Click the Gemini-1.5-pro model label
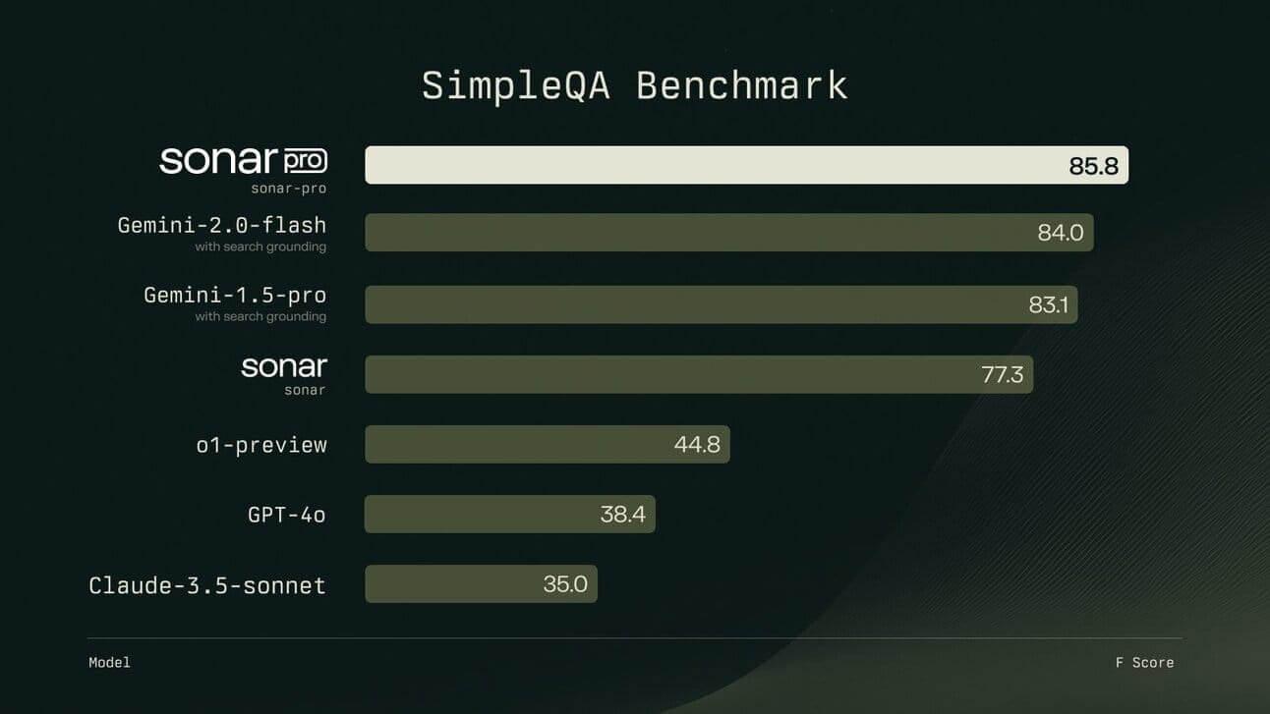Viewport: 1270px width, 714px height. coord(235,295)
